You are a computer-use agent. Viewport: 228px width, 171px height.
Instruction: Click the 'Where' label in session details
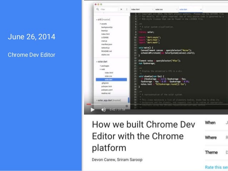[211, 137]
